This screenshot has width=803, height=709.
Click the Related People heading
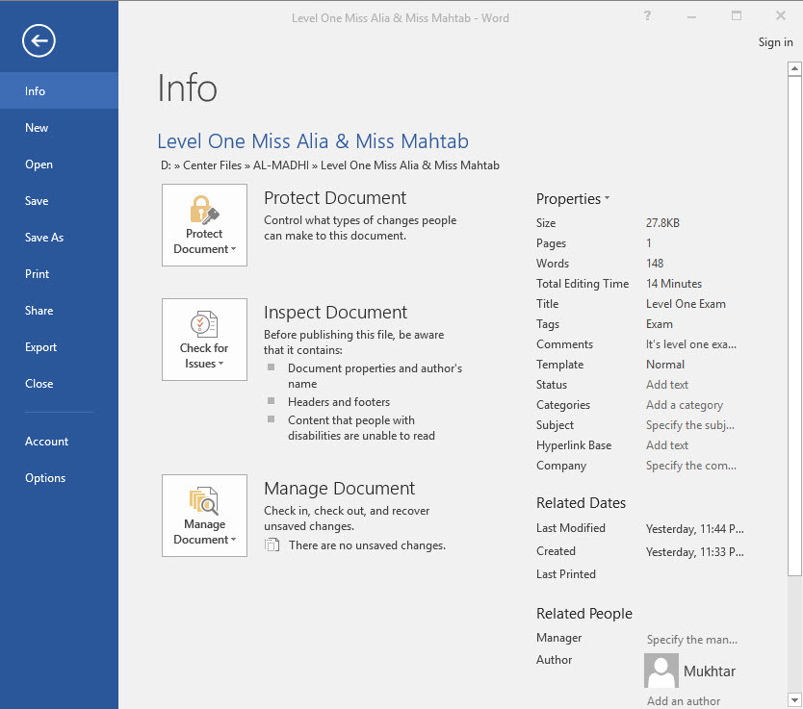(x=583, y=614)
